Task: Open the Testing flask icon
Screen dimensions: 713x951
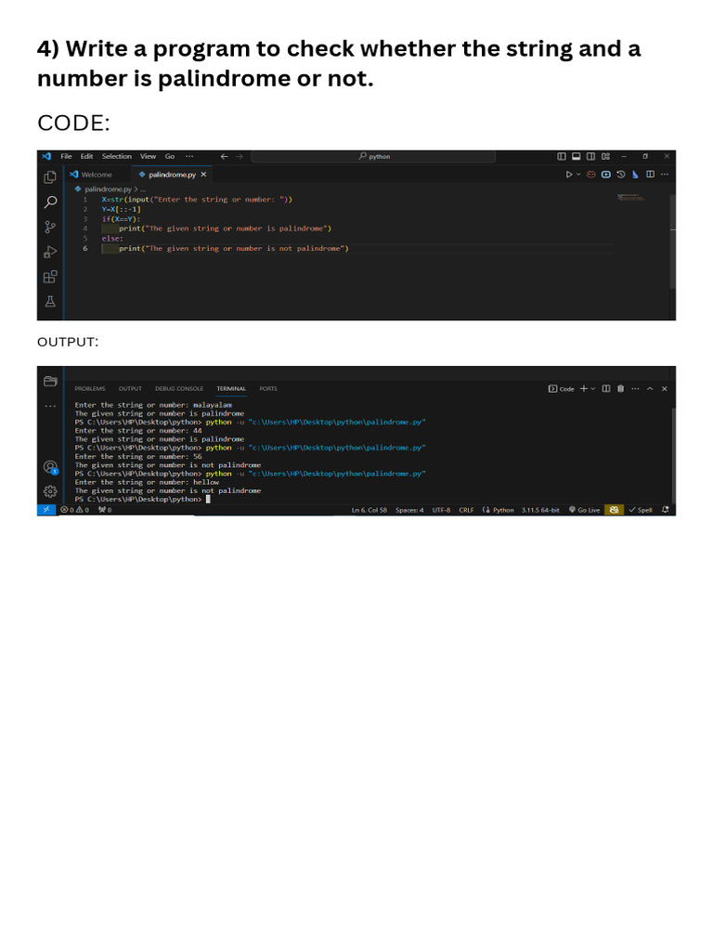Action: coord(50,302)
